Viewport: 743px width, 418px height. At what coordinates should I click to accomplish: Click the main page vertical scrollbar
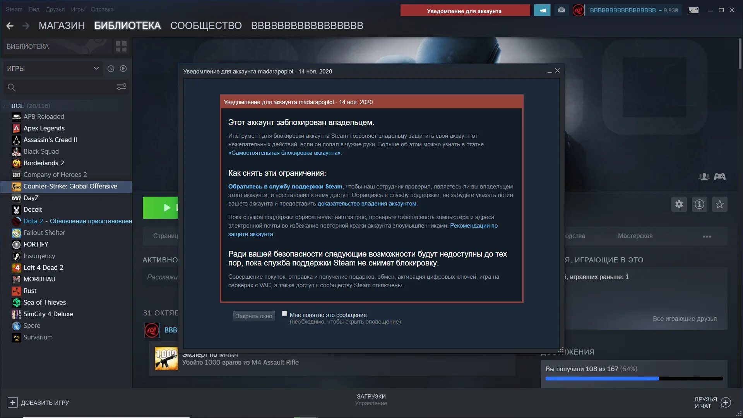(740, 54)
